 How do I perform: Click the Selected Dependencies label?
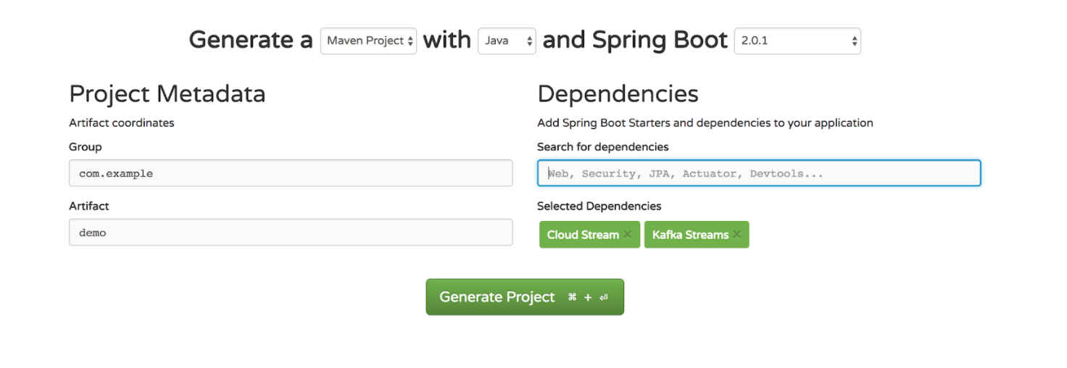coord(599,206)
